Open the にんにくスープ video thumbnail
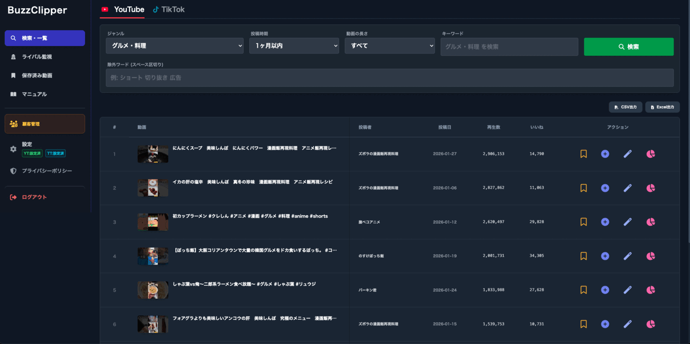 pyautogui.click(x=153, y=154)
